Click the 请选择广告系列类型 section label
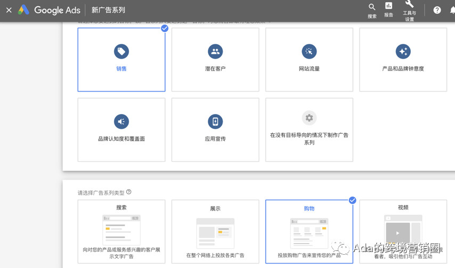 (101, 193)
